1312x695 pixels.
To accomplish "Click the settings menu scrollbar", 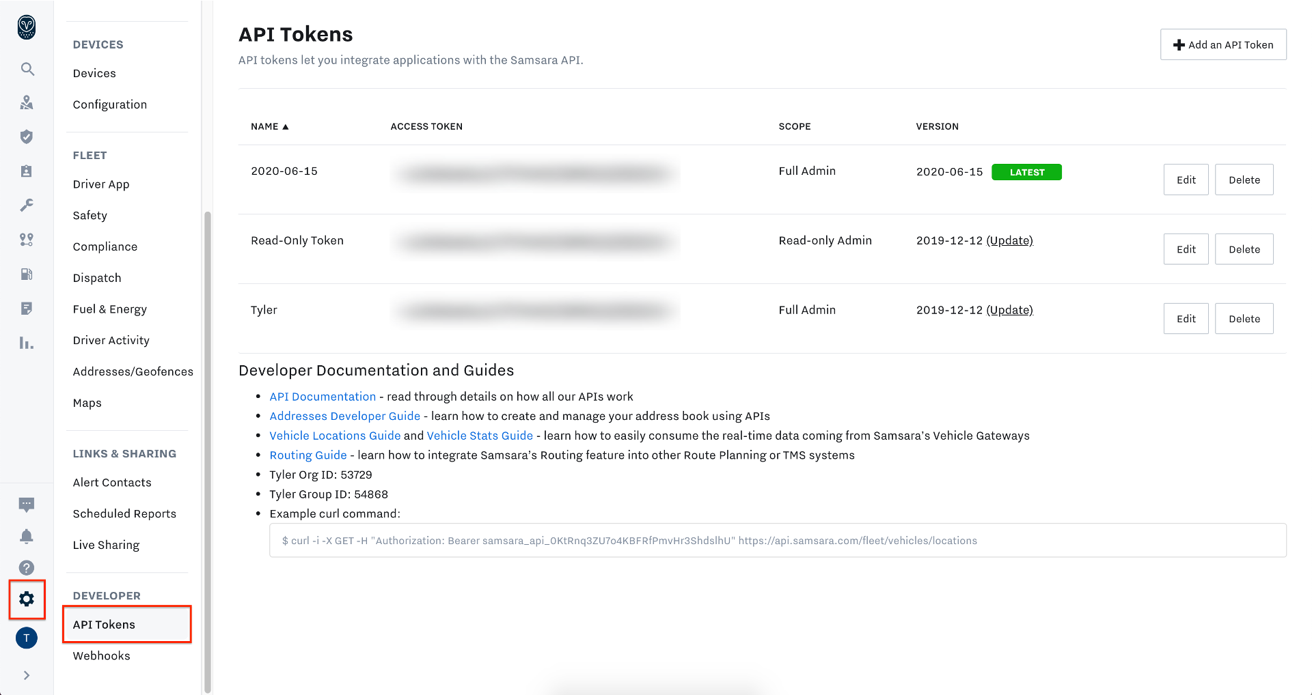I will click(207, 451).
